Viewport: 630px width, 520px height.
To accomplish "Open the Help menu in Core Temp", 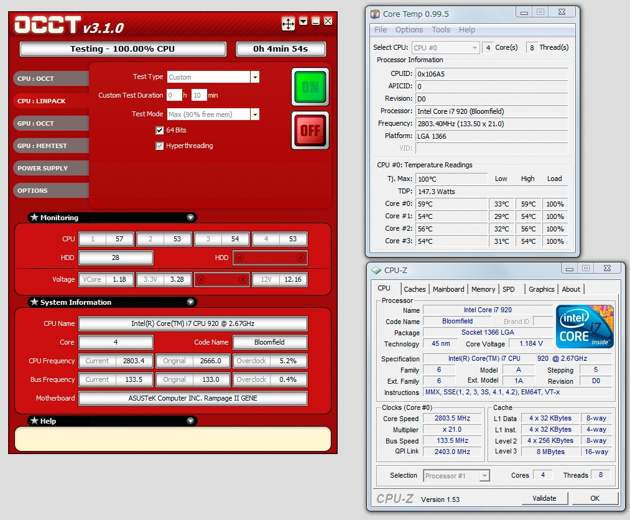I will [x=467, y=30].
